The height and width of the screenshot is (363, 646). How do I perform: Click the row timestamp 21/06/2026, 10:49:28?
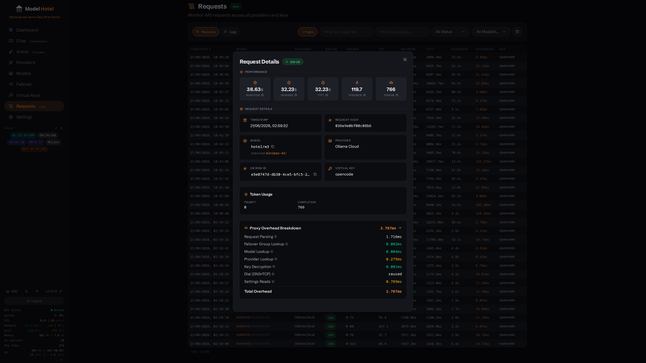pos(209,57)
